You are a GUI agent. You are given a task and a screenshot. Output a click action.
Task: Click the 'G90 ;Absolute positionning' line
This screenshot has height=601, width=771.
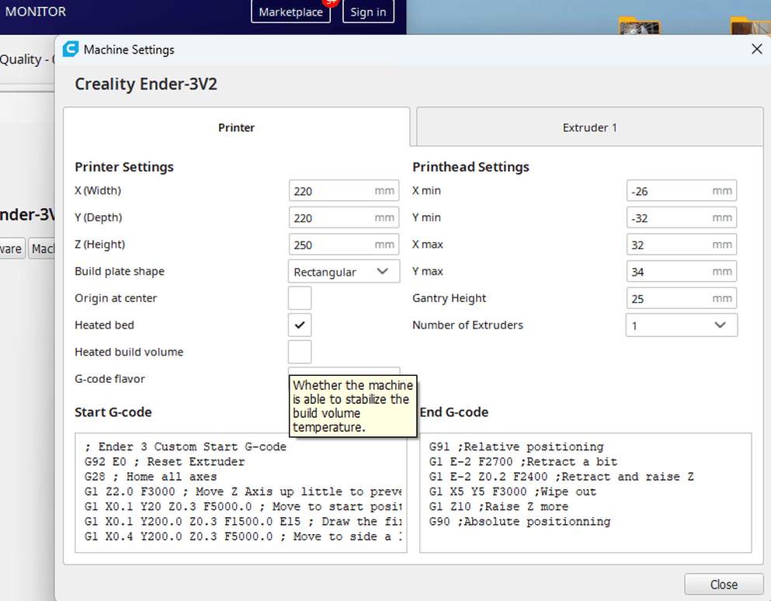[x=519, y=521]
